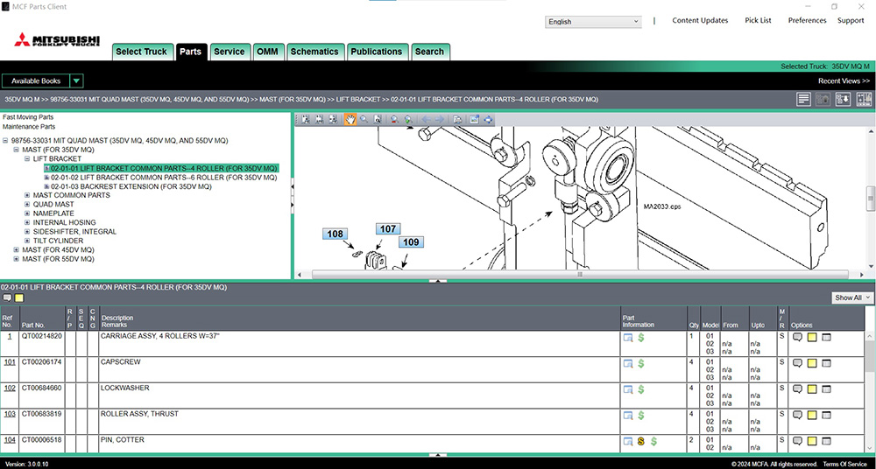Open the OMM tab
Screen dimensions: 876x469
(268, 52)
